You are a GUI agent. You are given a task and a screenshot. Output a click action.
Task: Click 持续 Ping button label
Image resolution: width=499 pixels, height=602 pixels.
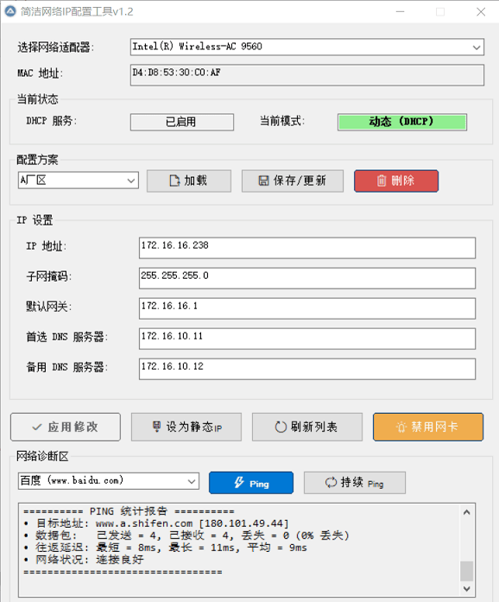[x=362, y=483]
